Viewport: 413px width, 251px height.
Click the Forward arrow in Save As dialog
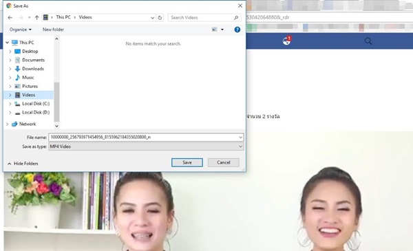pyautogui.click(x=21, y=18)
